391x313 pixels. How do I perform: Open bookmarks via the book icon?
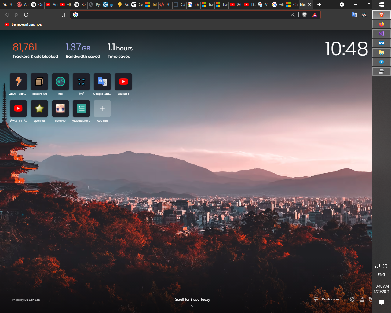click(362, 299)
